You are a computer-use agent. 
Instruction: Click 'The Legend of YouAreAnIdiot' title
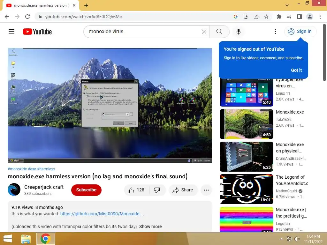(292, 180)
